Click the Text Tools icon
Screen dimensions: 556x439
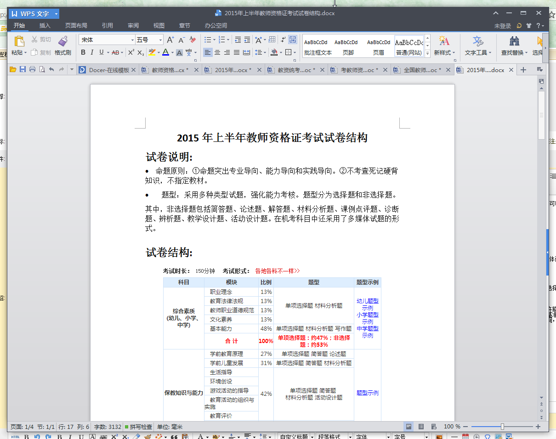[478, 41]
